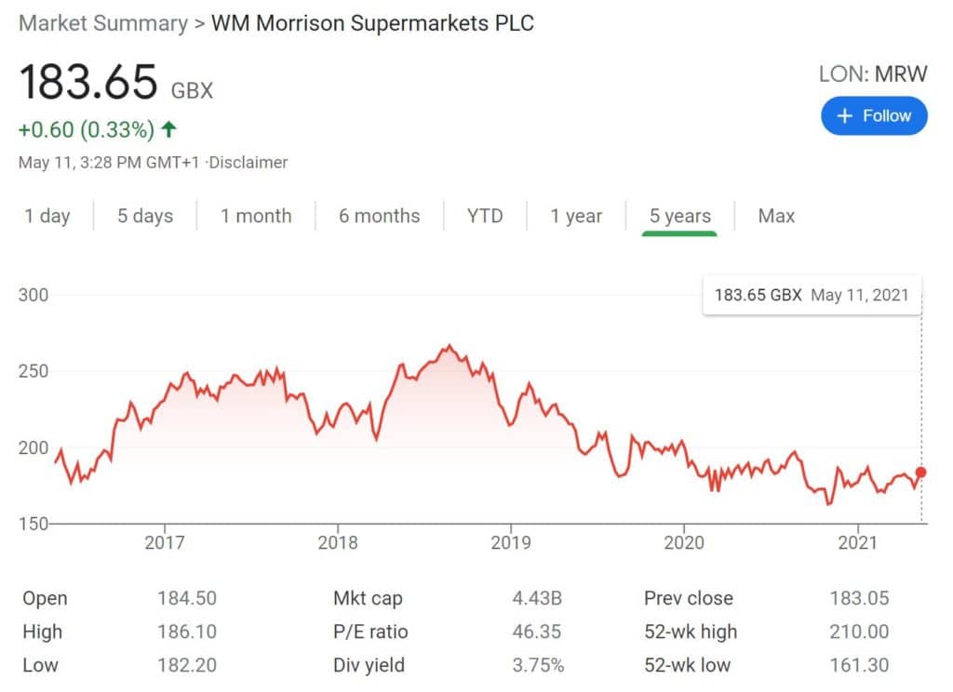
Task: Open WM Morrison Supermarkets PLC breadcrumb
Action: pos(372,23)
